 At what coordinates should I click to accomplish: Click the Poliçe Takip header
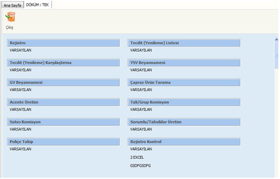tap(63, 142)
